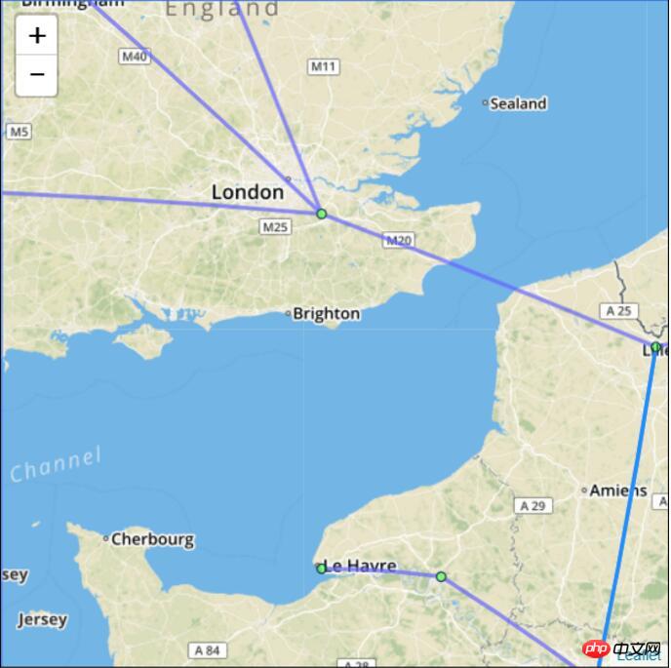This screenshot has width=671, height=668.
Task: Select the green marker at Le Havre
Action: coord(322,569)
